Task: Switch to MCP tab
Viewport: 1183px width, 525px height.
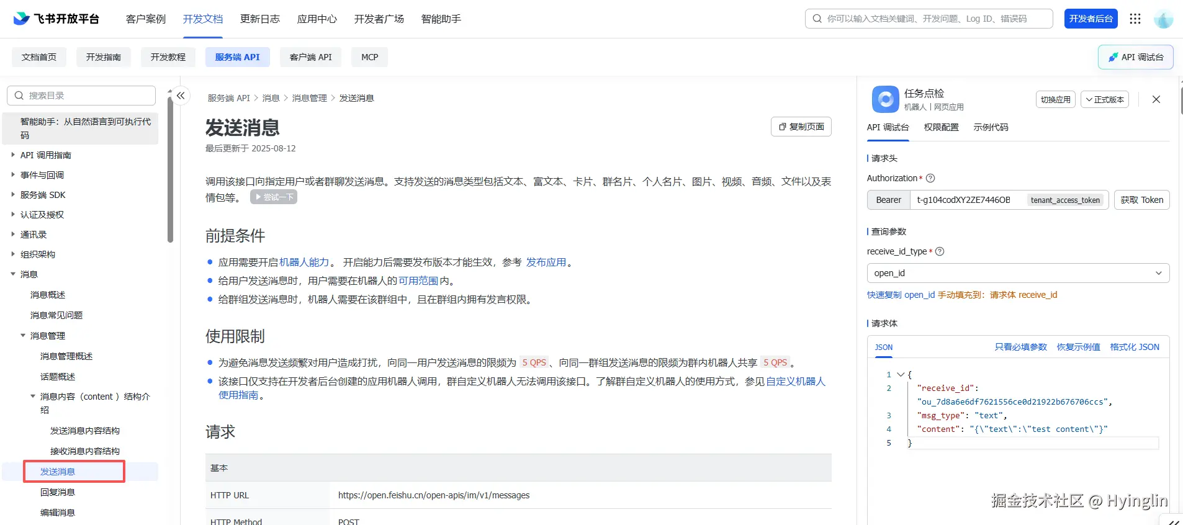Action: 370,57
